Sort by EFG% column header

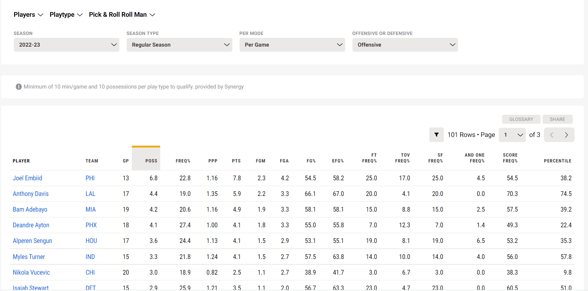[x=338, y=161]
